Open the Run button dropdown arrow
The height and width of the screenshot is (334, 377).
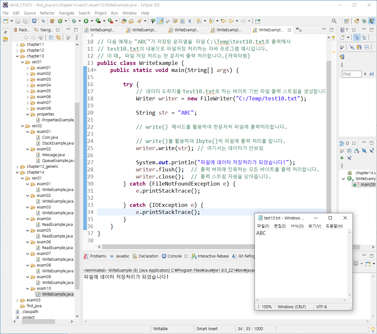point(92,21)
